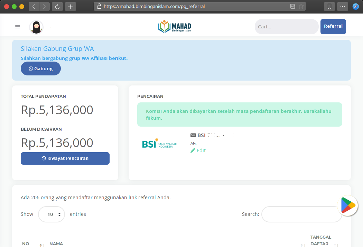Screen dimensions: 363x247
Task: Click the Silakan Gabung Grup WA heading
Action: click(57, 49)
